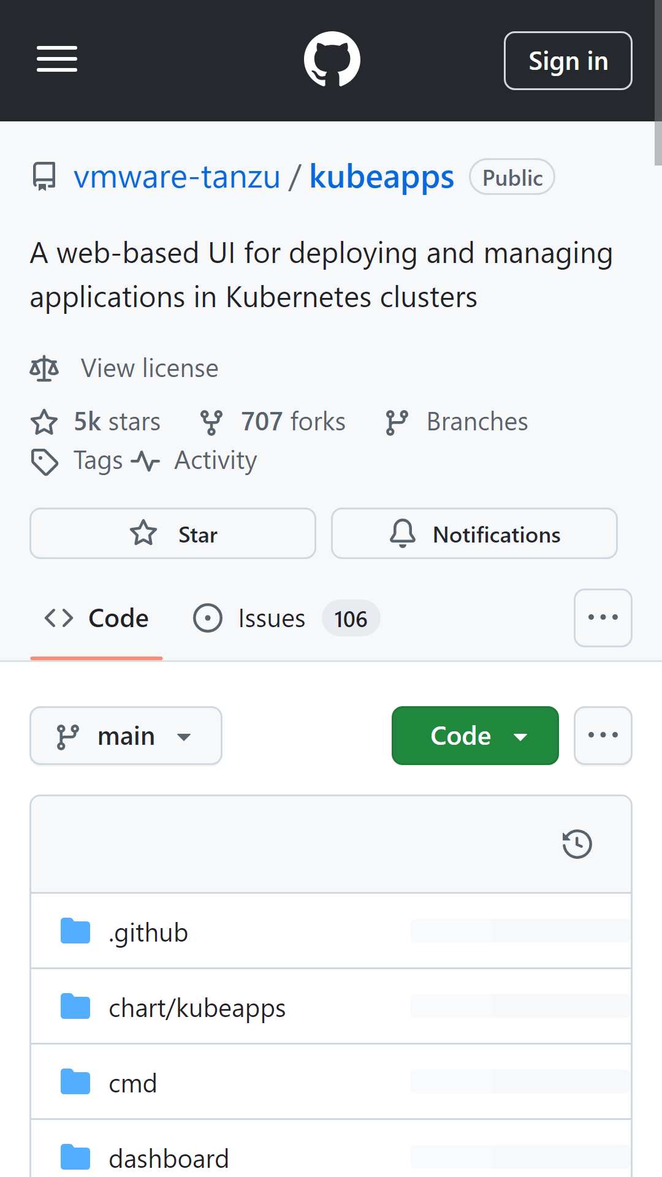Open the Branches link
The image size is (662, 1177).
tap(477, 422)
